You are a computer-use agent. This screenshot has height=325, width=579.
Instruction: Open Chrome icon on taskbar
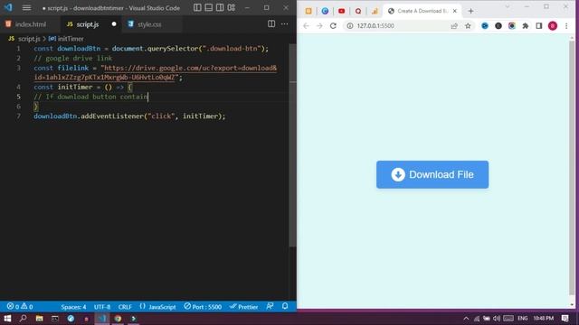click(118, 319)
